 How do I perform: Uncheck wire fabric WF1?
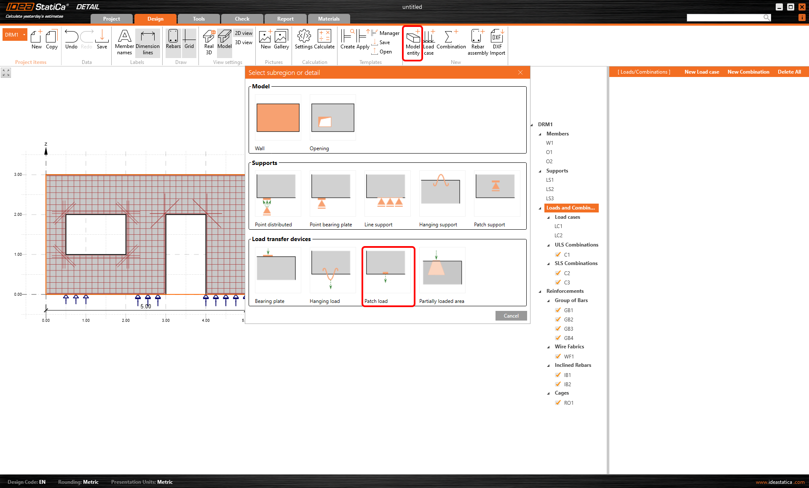(558, 356)
